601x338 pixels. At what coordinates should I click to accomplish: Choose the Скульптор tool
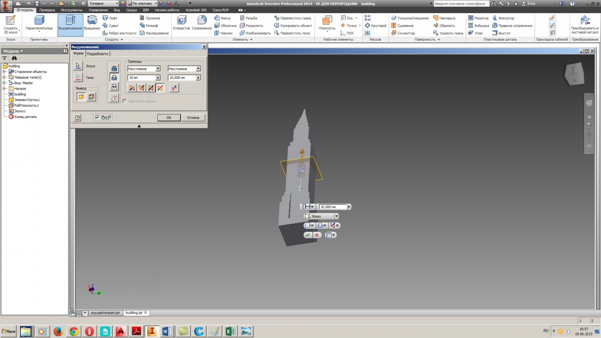pos(403,33)
